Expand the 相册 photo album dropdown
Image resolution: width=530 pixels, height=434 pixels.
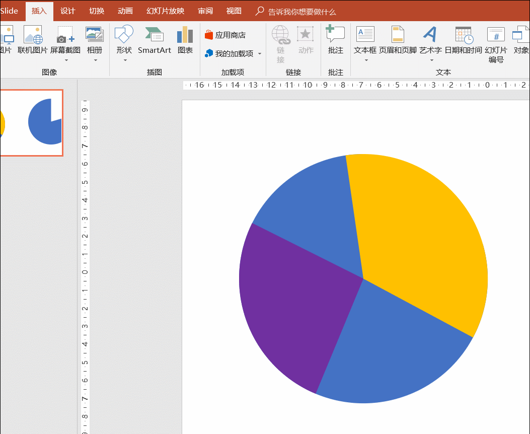coord(95,60)
